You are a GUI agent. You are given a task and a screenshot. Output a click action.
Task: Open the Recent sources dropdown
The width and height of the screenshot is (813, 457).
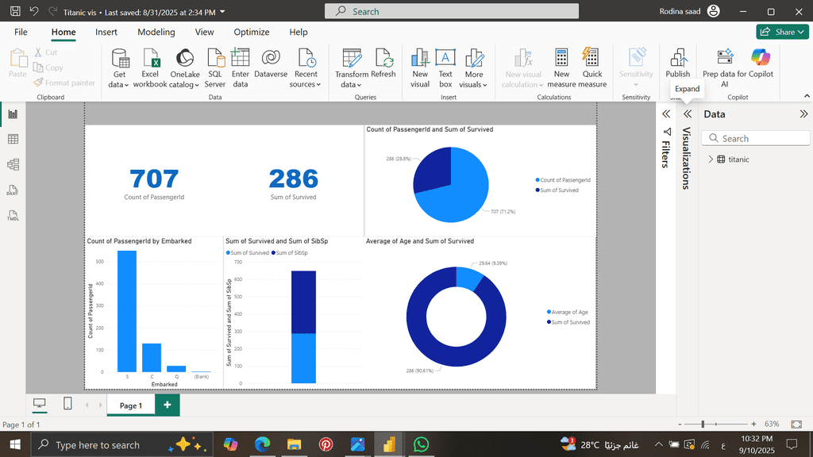(x=306, y=67)
